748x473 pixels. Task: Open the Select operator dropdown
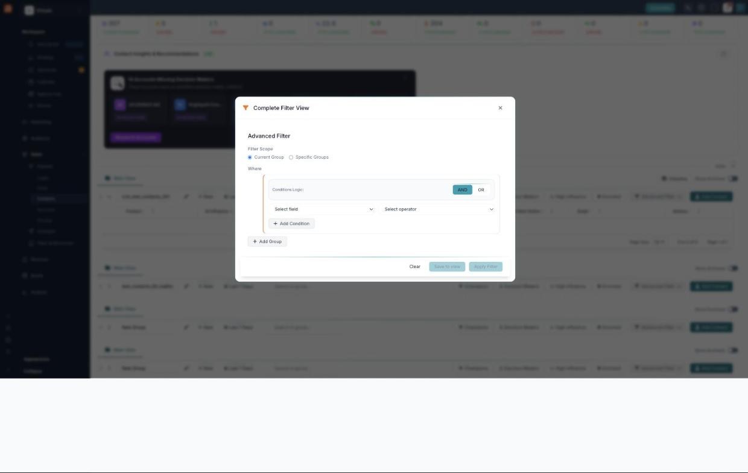coord(439,209)
